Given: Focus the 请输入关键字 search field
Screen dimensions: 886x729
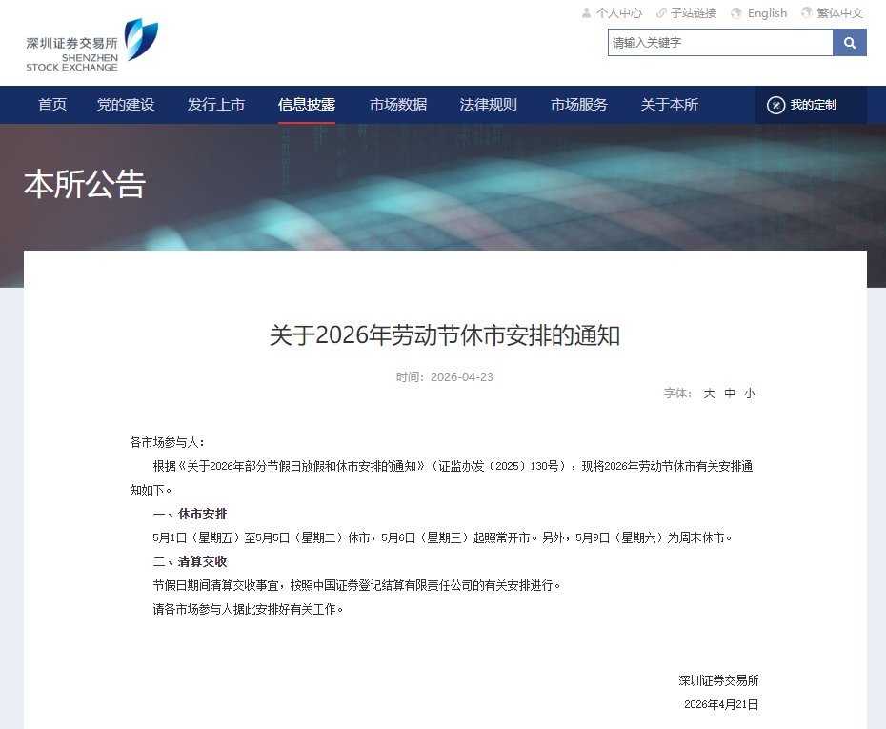Looking at the screenshot, I should 719,43.
